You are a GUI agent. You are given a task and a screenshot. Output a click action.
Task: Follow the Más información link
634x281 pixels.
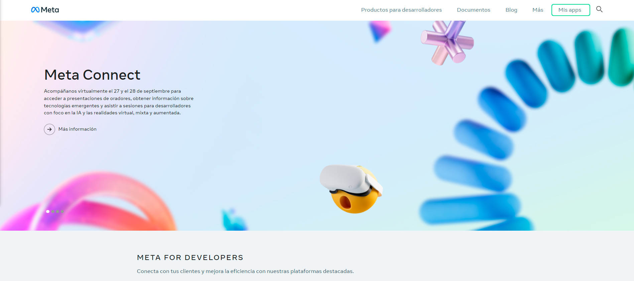(x=77, y=129)
